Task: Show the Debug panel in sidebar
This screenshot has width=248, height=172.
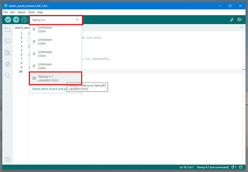Action: 7,64
